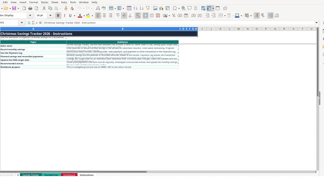Apply the blue background colour
This screenshot has height=182, width=324.
[237, 16]
